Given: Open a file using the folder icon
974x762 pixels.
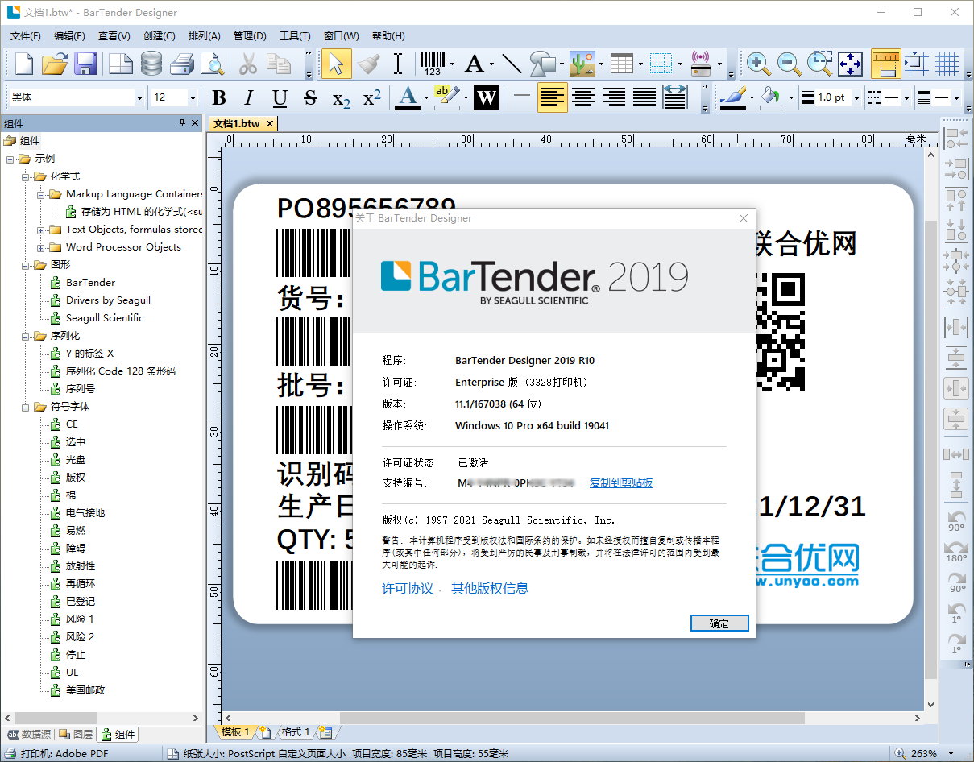Looking at the screenshot, I should [x=55, y=64].
